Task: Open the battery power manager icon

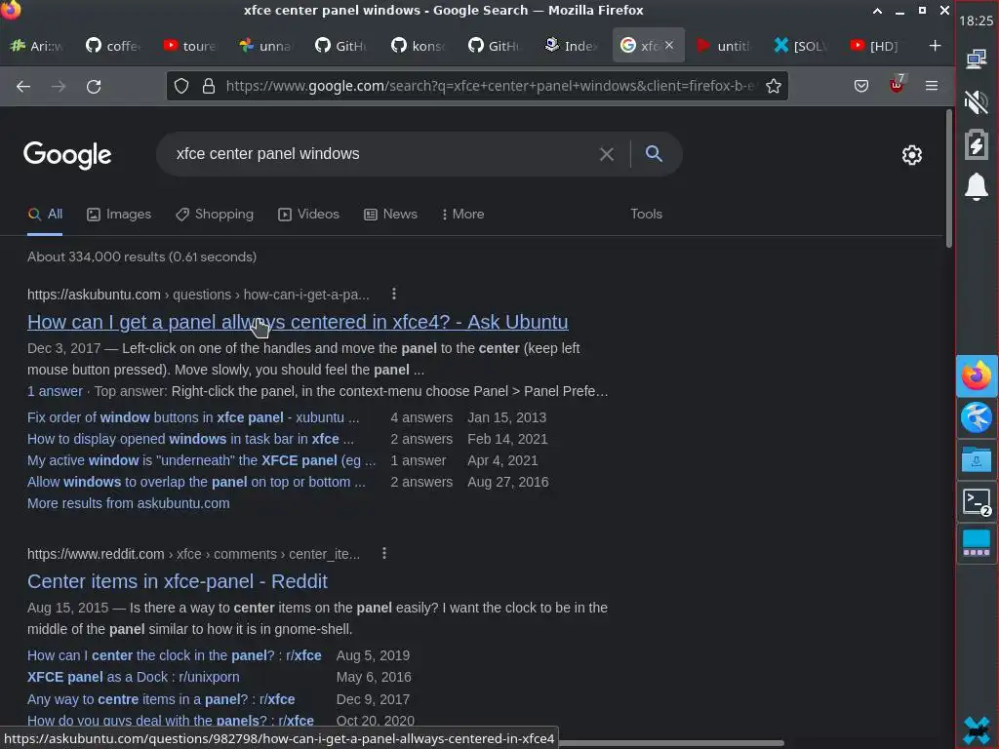Action: coord(976,144)
